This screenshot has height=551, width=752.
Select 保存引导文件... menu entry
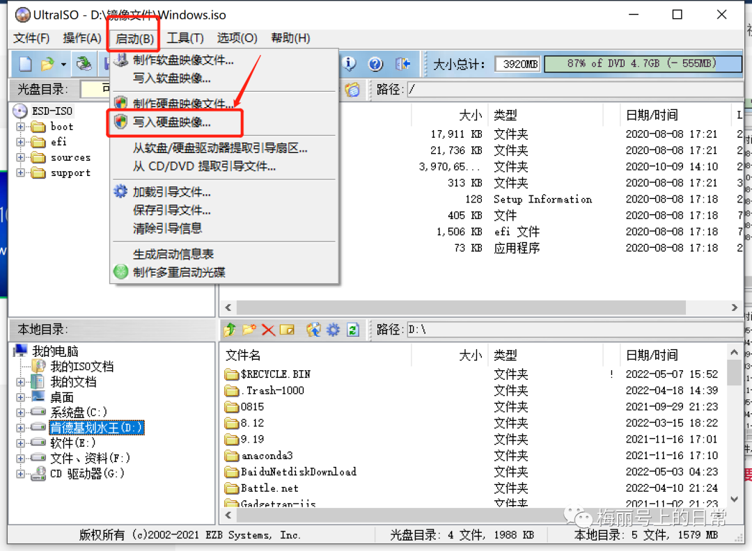tap(224, 210)
